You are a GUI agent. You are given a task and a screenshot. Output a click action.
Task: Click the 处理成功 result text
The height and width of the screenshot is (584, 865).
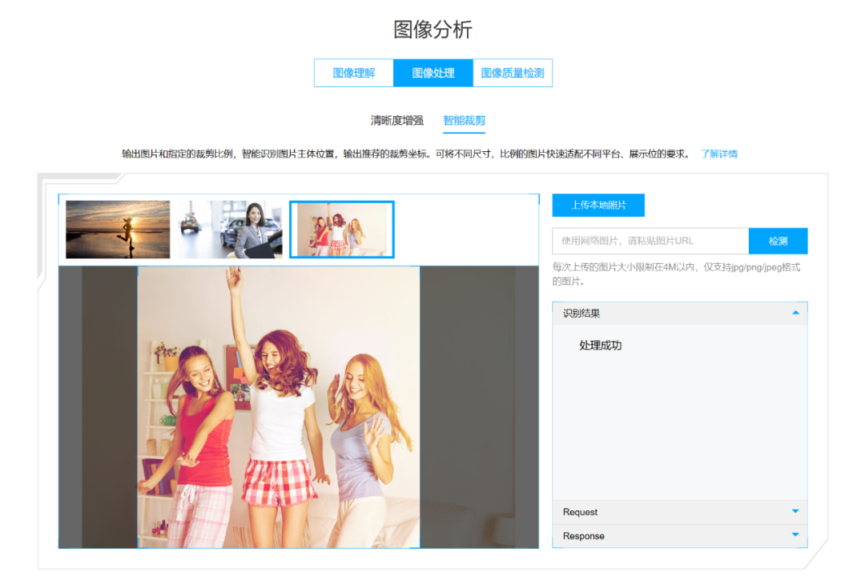600,346
